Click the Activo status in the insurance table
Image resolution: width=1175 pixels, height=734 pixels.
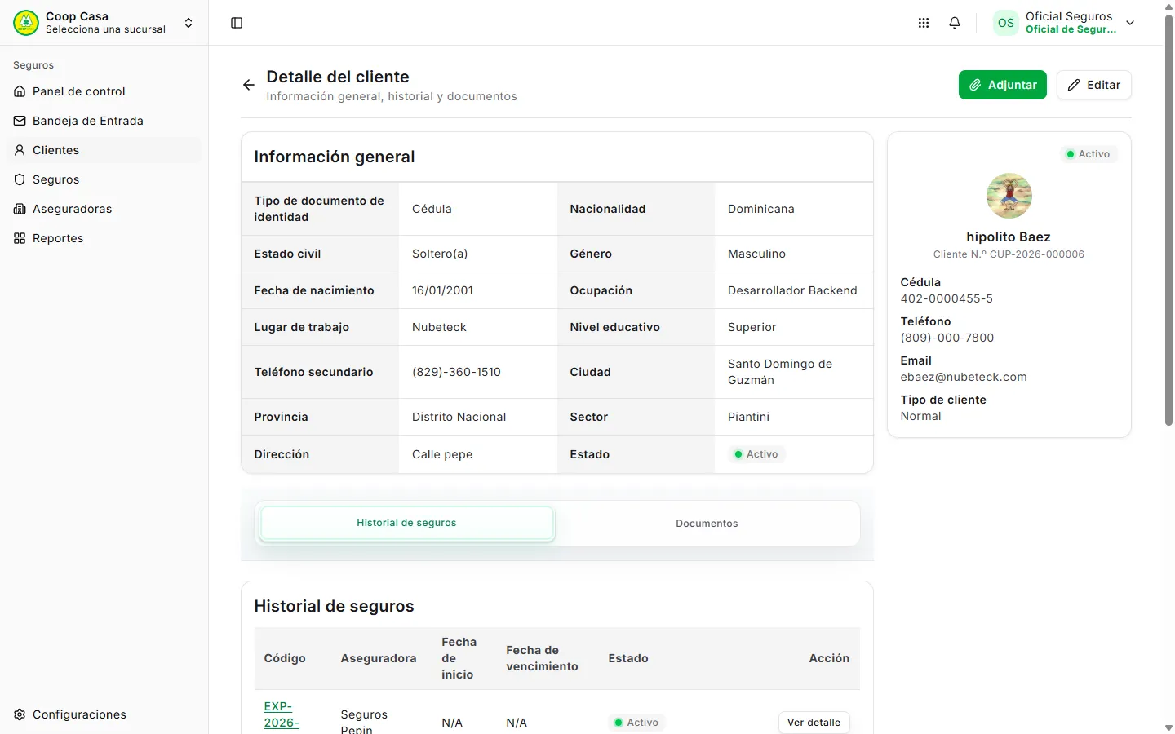pos(636,723)
